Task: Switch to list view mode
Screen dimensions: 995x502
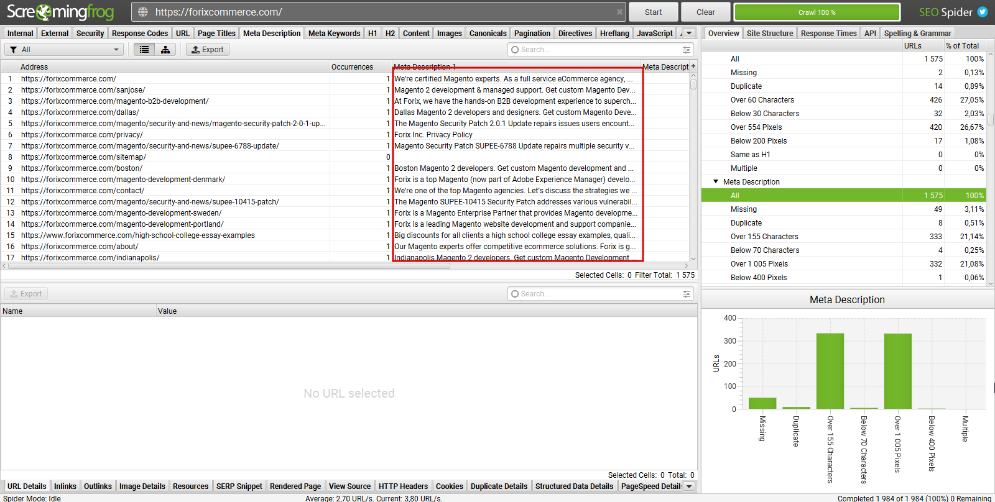Action: [x=144, y=50]
